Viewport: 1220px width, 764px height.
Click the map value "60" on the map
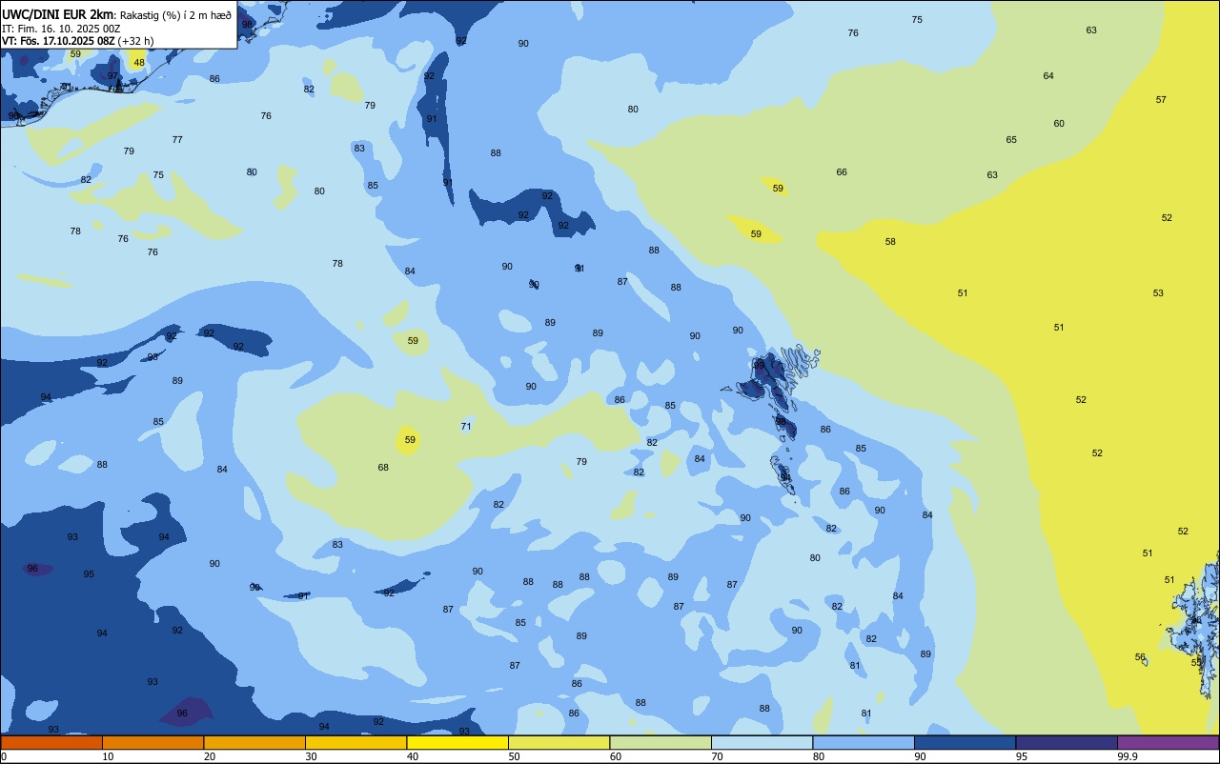tap(1059, 124)
